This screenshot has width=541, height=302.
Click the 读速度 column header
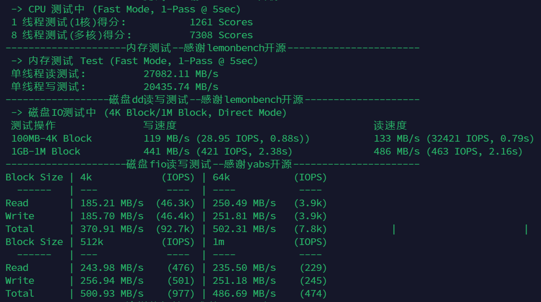coord(390,125)
